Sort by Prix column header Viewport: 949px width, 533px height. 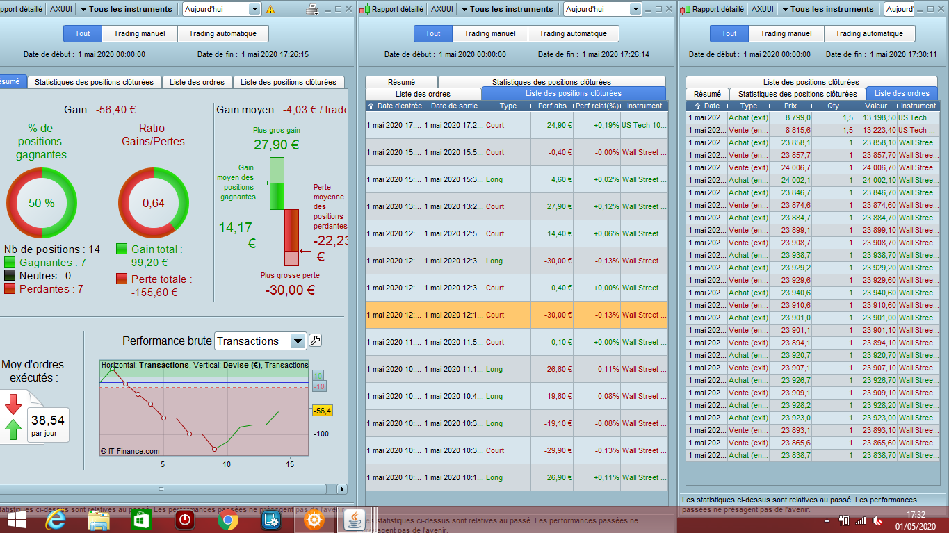pos(790,106)
